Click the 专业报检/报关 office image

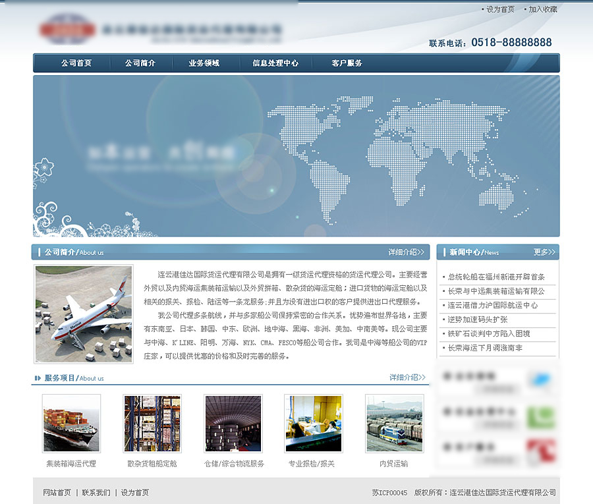[313, 423]
